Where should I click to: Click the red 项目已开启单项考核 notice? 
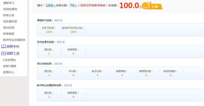93,6
